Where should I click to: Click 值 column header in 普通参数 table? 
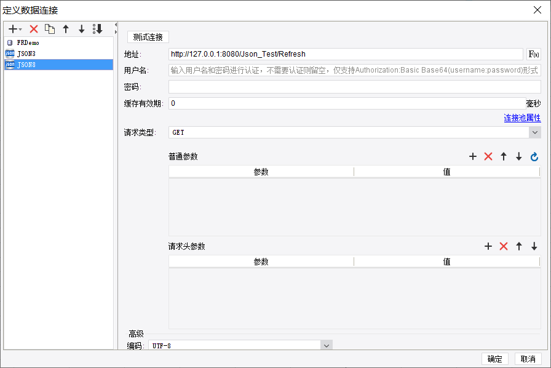tap(446, 172)
